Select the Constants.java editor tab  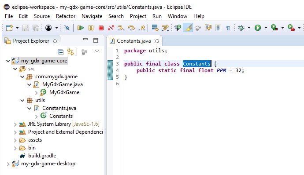[134, 41]
